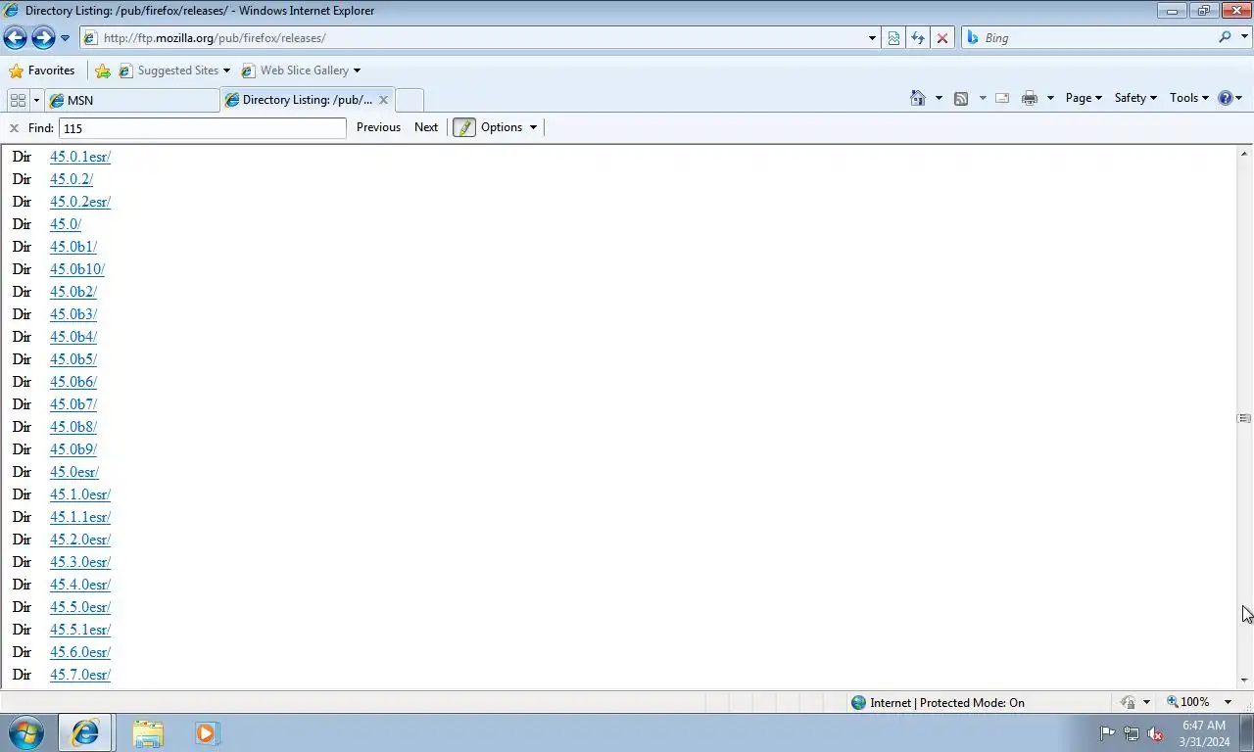Open Windows Explorer from the taskbar
This screenshot has width=1254, height=752.
click(148, 732)
